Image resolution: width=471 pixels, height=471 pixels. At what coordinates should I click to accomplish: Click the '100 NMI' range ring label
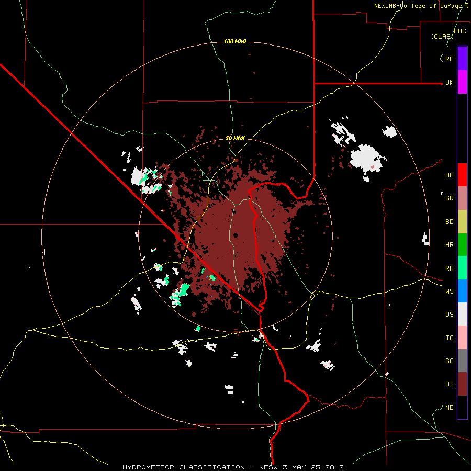tap(235, 41)
